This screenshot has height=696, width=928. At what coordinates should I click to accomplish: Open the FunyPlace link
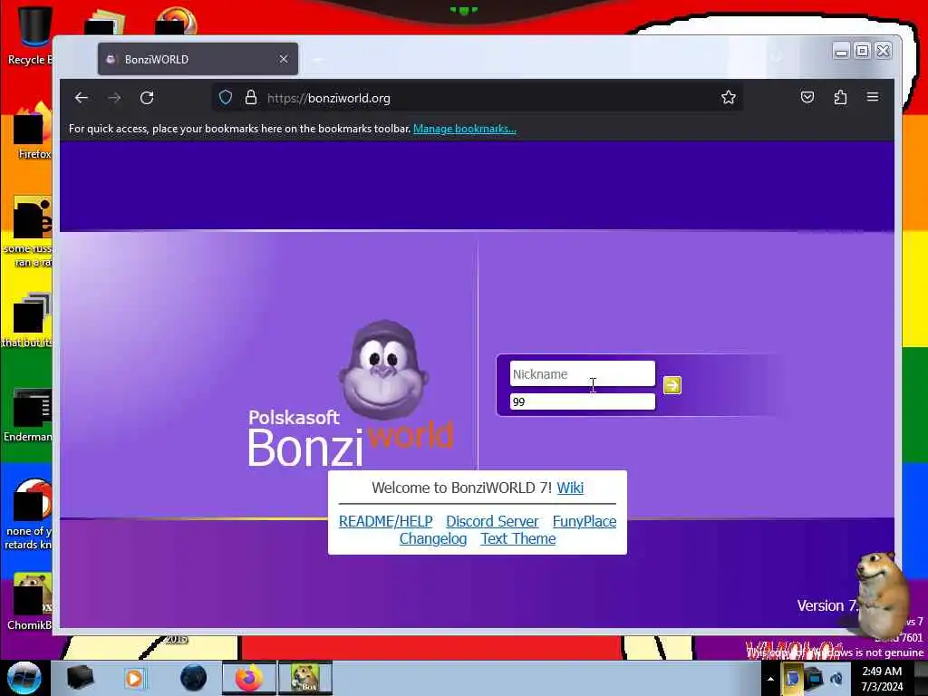pyautogui.click(x=585, y=521)
